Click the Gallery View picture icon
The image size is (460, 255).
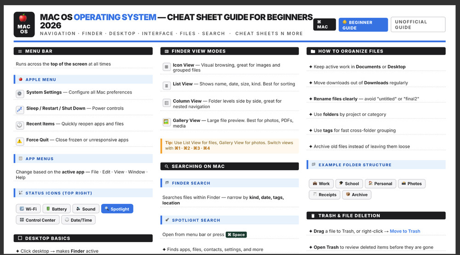[x=167, y=122]
